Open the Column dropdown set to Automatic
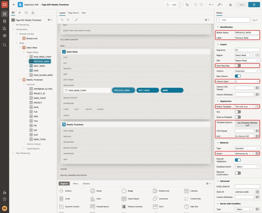 click(x=247, y=71)
